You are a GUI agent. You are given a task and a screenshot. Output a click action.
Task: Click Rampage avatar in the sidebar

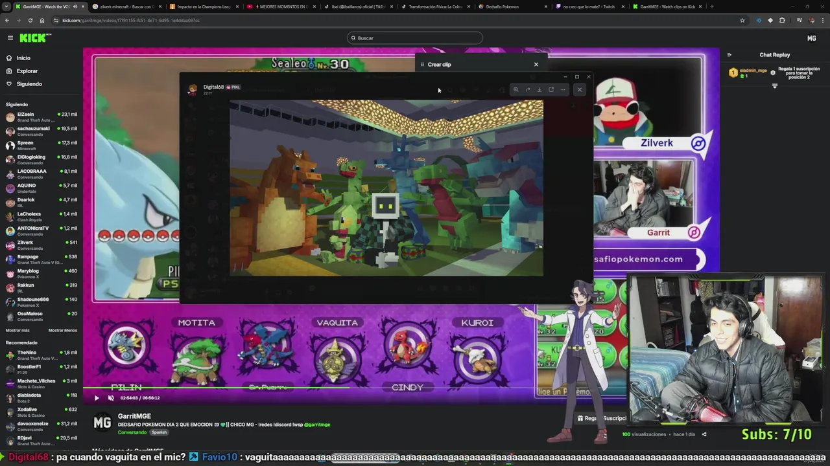tap(10, 259)
